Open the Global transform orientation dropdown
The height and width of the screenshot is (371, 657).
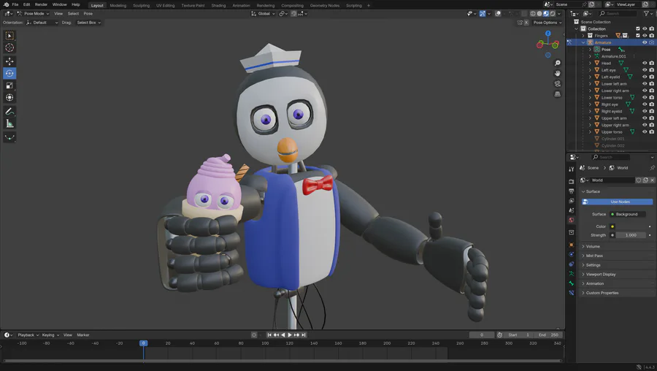pyautogui.click(x=263, y=13)
